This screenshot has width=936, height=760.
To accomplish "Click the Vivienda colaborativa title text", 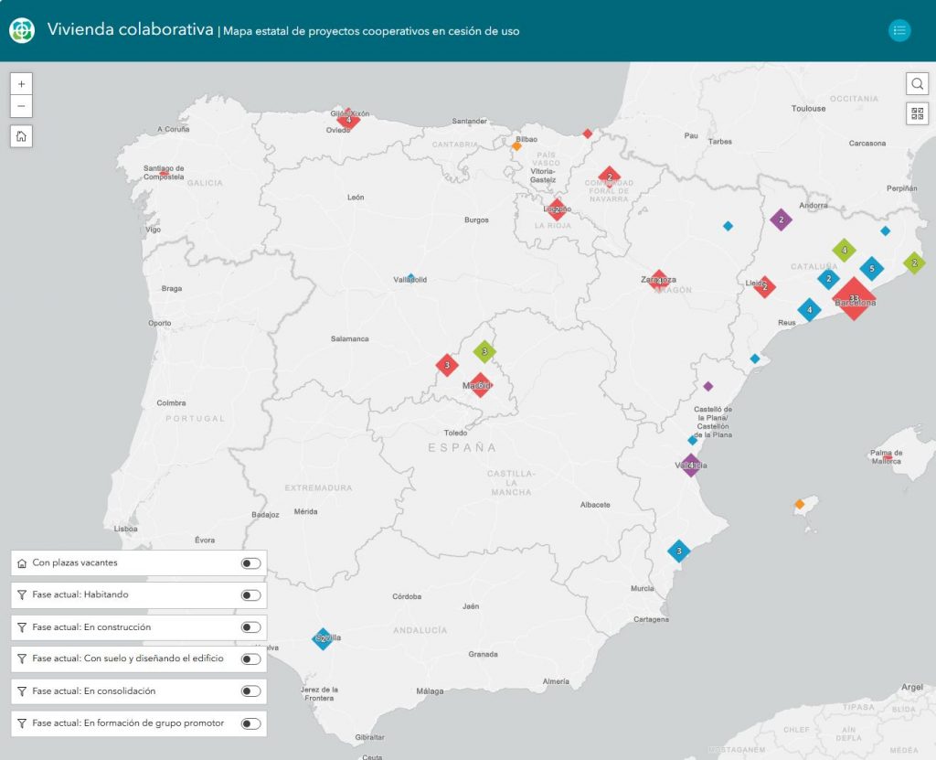I will (x=131, y=30).
